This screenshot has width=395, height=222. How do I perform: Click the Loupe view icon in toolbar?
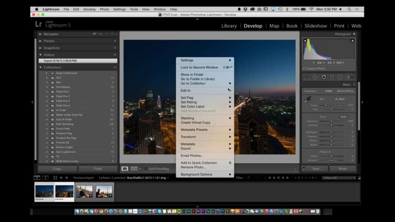pos(125,168)
